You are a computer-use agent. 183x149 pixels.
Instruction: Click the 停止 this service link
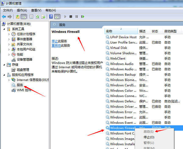pos(55,41)
